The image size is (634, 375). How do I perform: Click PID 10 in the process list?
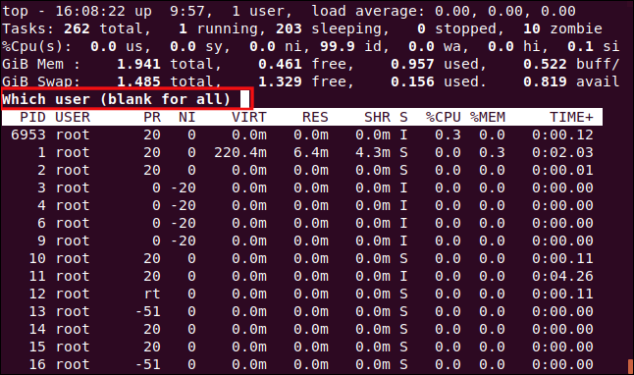(x=37, y=258)
